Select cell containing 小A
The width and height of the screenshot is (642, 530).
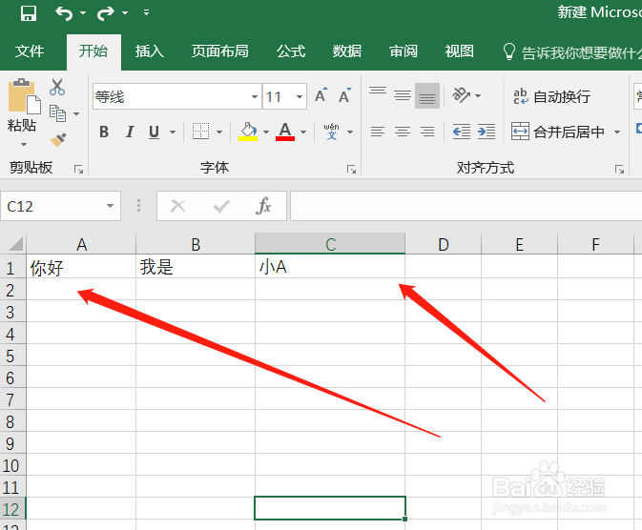[330, 267]
